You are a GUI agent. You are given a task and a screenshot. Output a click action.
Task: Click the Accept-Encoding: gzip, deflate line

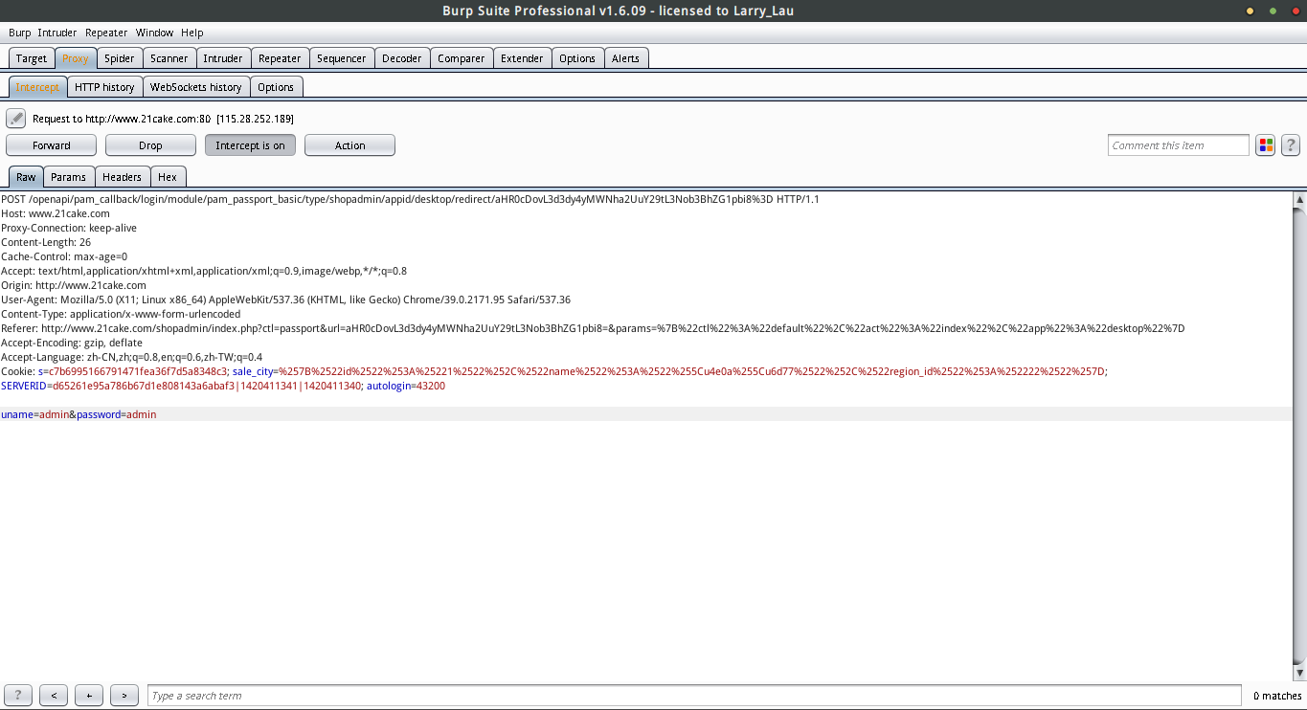click(72, 343)
